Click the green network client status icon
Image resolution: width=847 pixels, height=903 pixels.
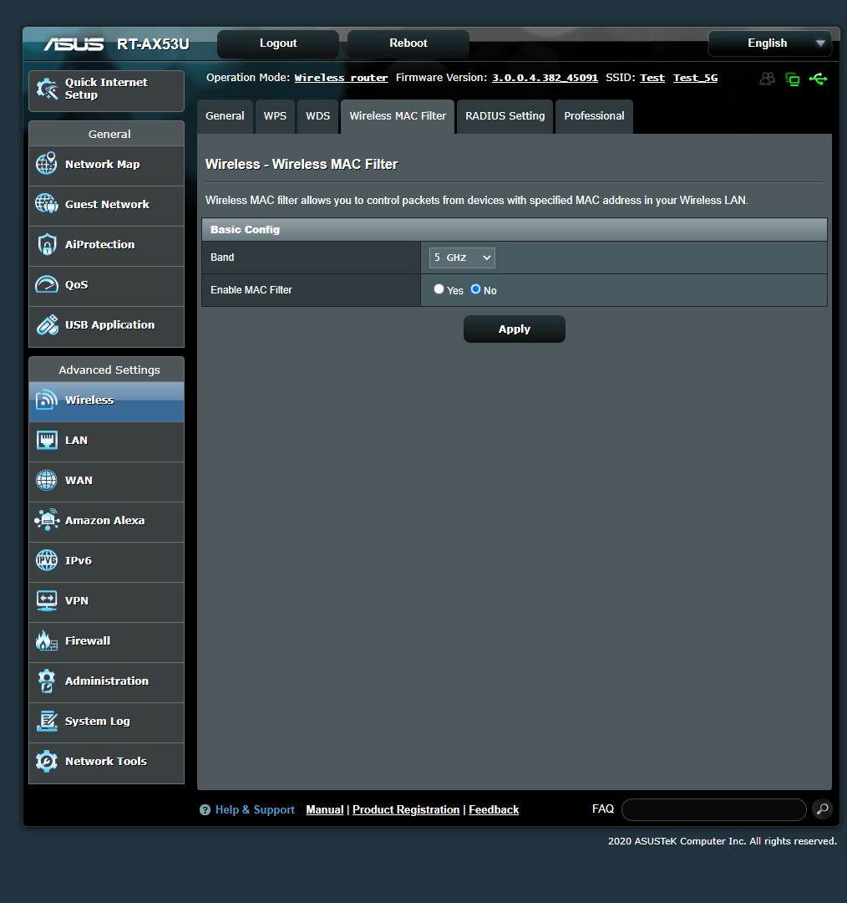click(793, 79)
